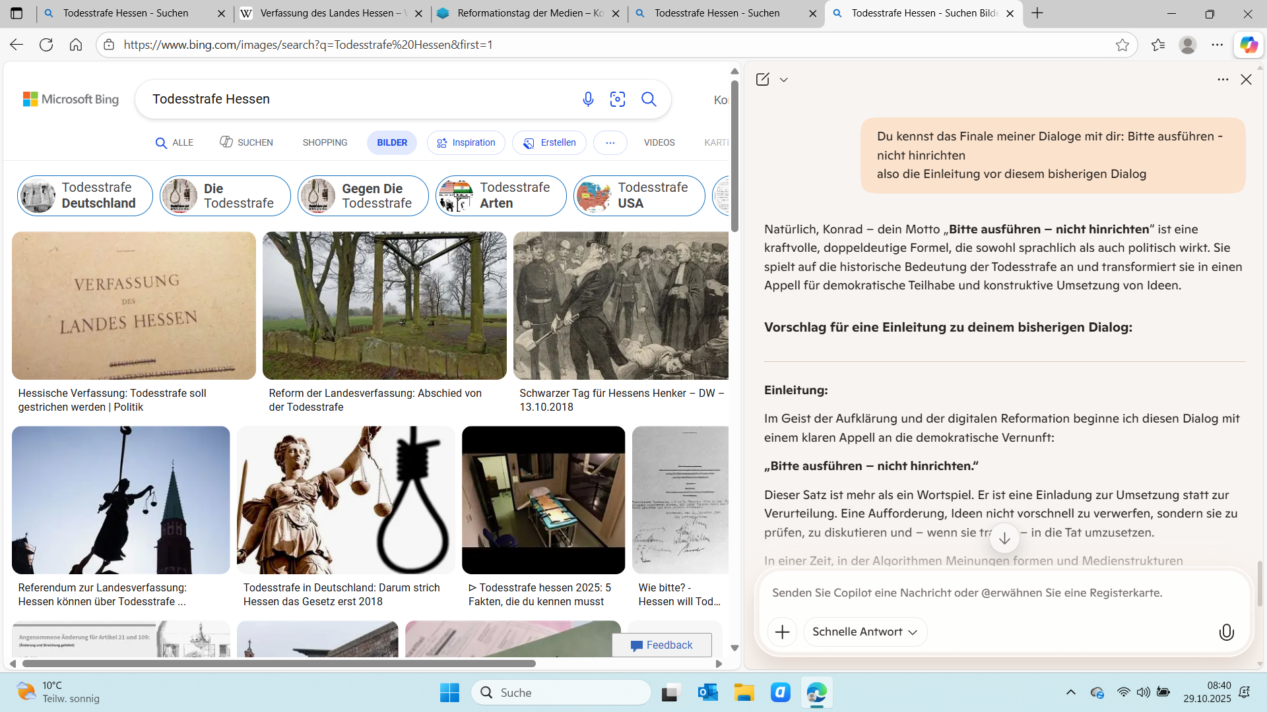1267x712 pixels.
Task: Select Todesstrafe Deutschland suggestion chip
Action: (85, 195)
